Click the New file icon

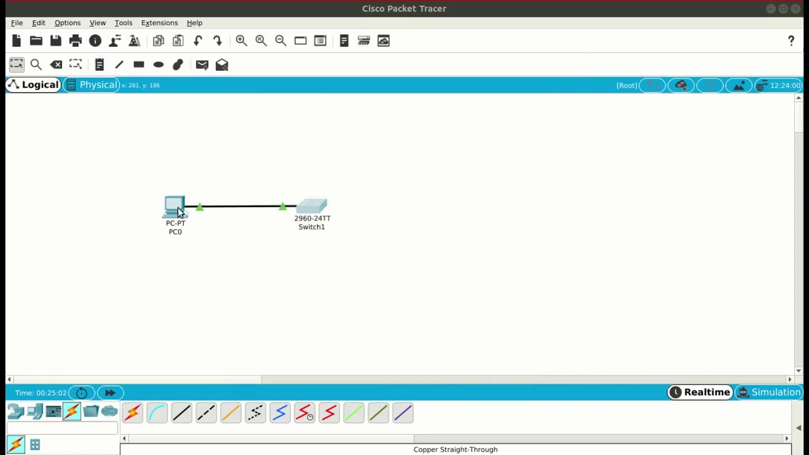16,41
